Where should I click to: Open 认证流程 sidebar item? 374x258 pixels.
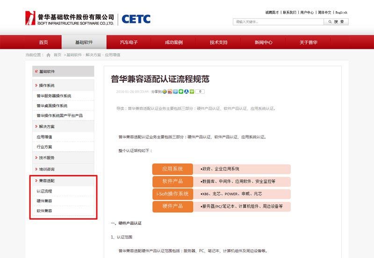tap(63, 191)
